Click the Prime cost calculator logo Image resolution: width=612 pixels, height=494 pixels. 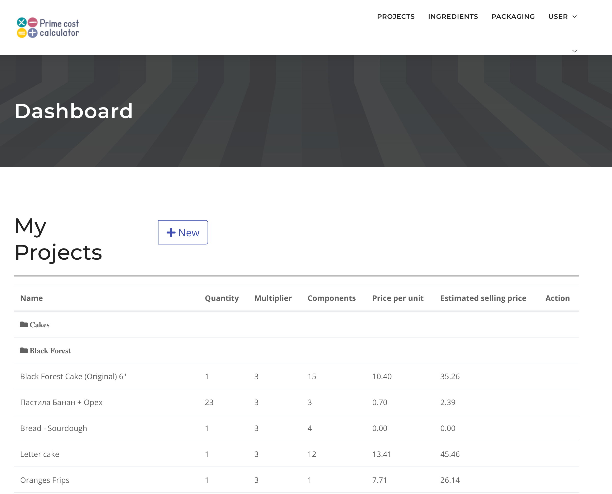tap(48, 28)
